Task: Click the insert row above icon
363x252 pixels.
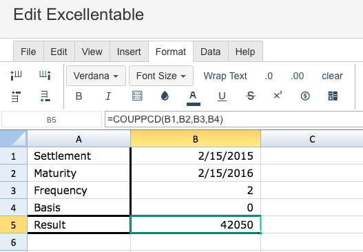Action: tap(16, 96)
